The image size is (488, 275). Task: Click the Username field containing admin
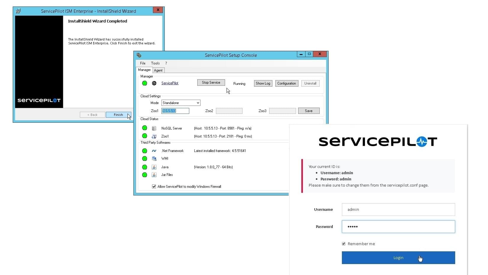point(398,209)
